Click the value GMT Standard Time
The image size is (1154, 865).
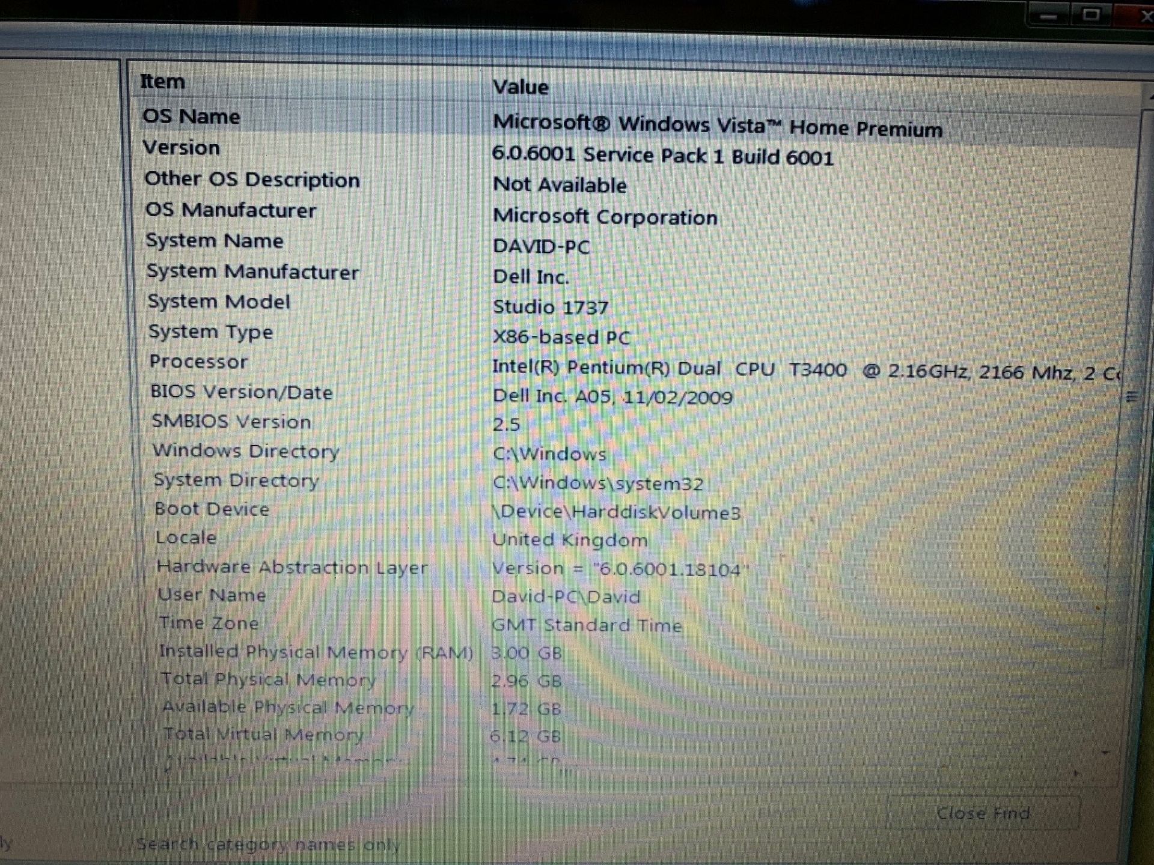coord(587,625)
